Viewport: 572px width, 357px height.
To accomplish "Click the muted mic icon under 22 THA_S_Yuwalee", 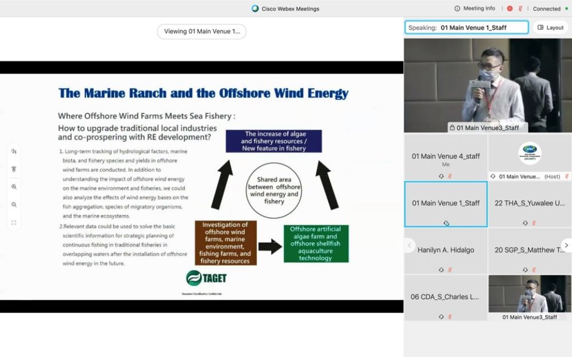I will click(534, 223).
